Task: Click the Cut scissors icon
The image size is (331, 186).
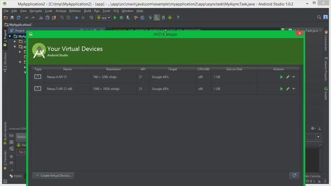Action: [41, 18]
